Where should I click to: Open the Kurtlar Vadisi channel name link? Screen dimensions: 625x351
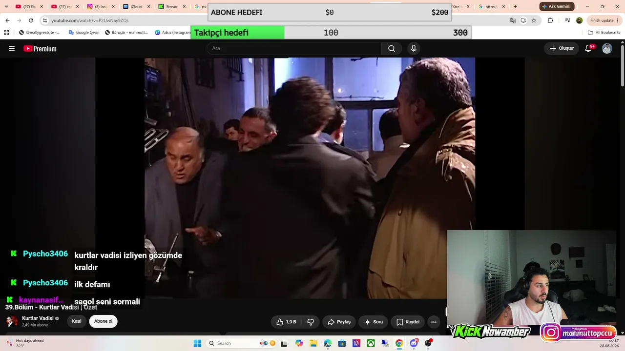[38, 318]
